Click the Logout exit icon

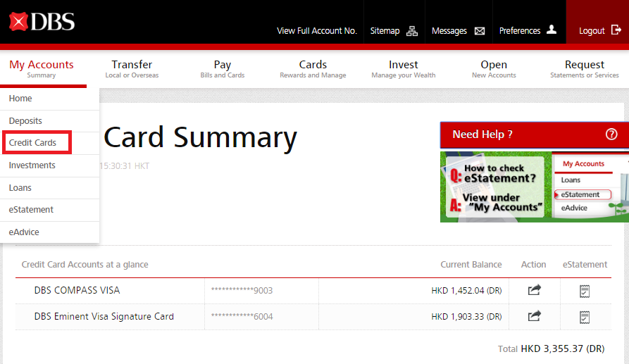tap(616, 30)
